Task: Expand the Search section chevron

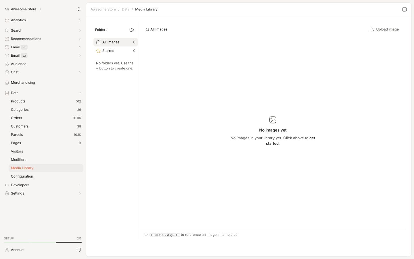Action: click(80, 31)
